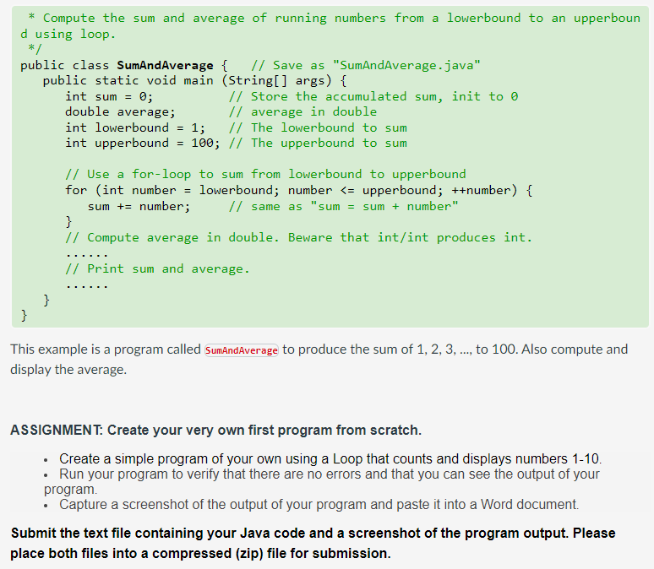
Task: Click the for-loop header line
Action: [x=298, y=191]
